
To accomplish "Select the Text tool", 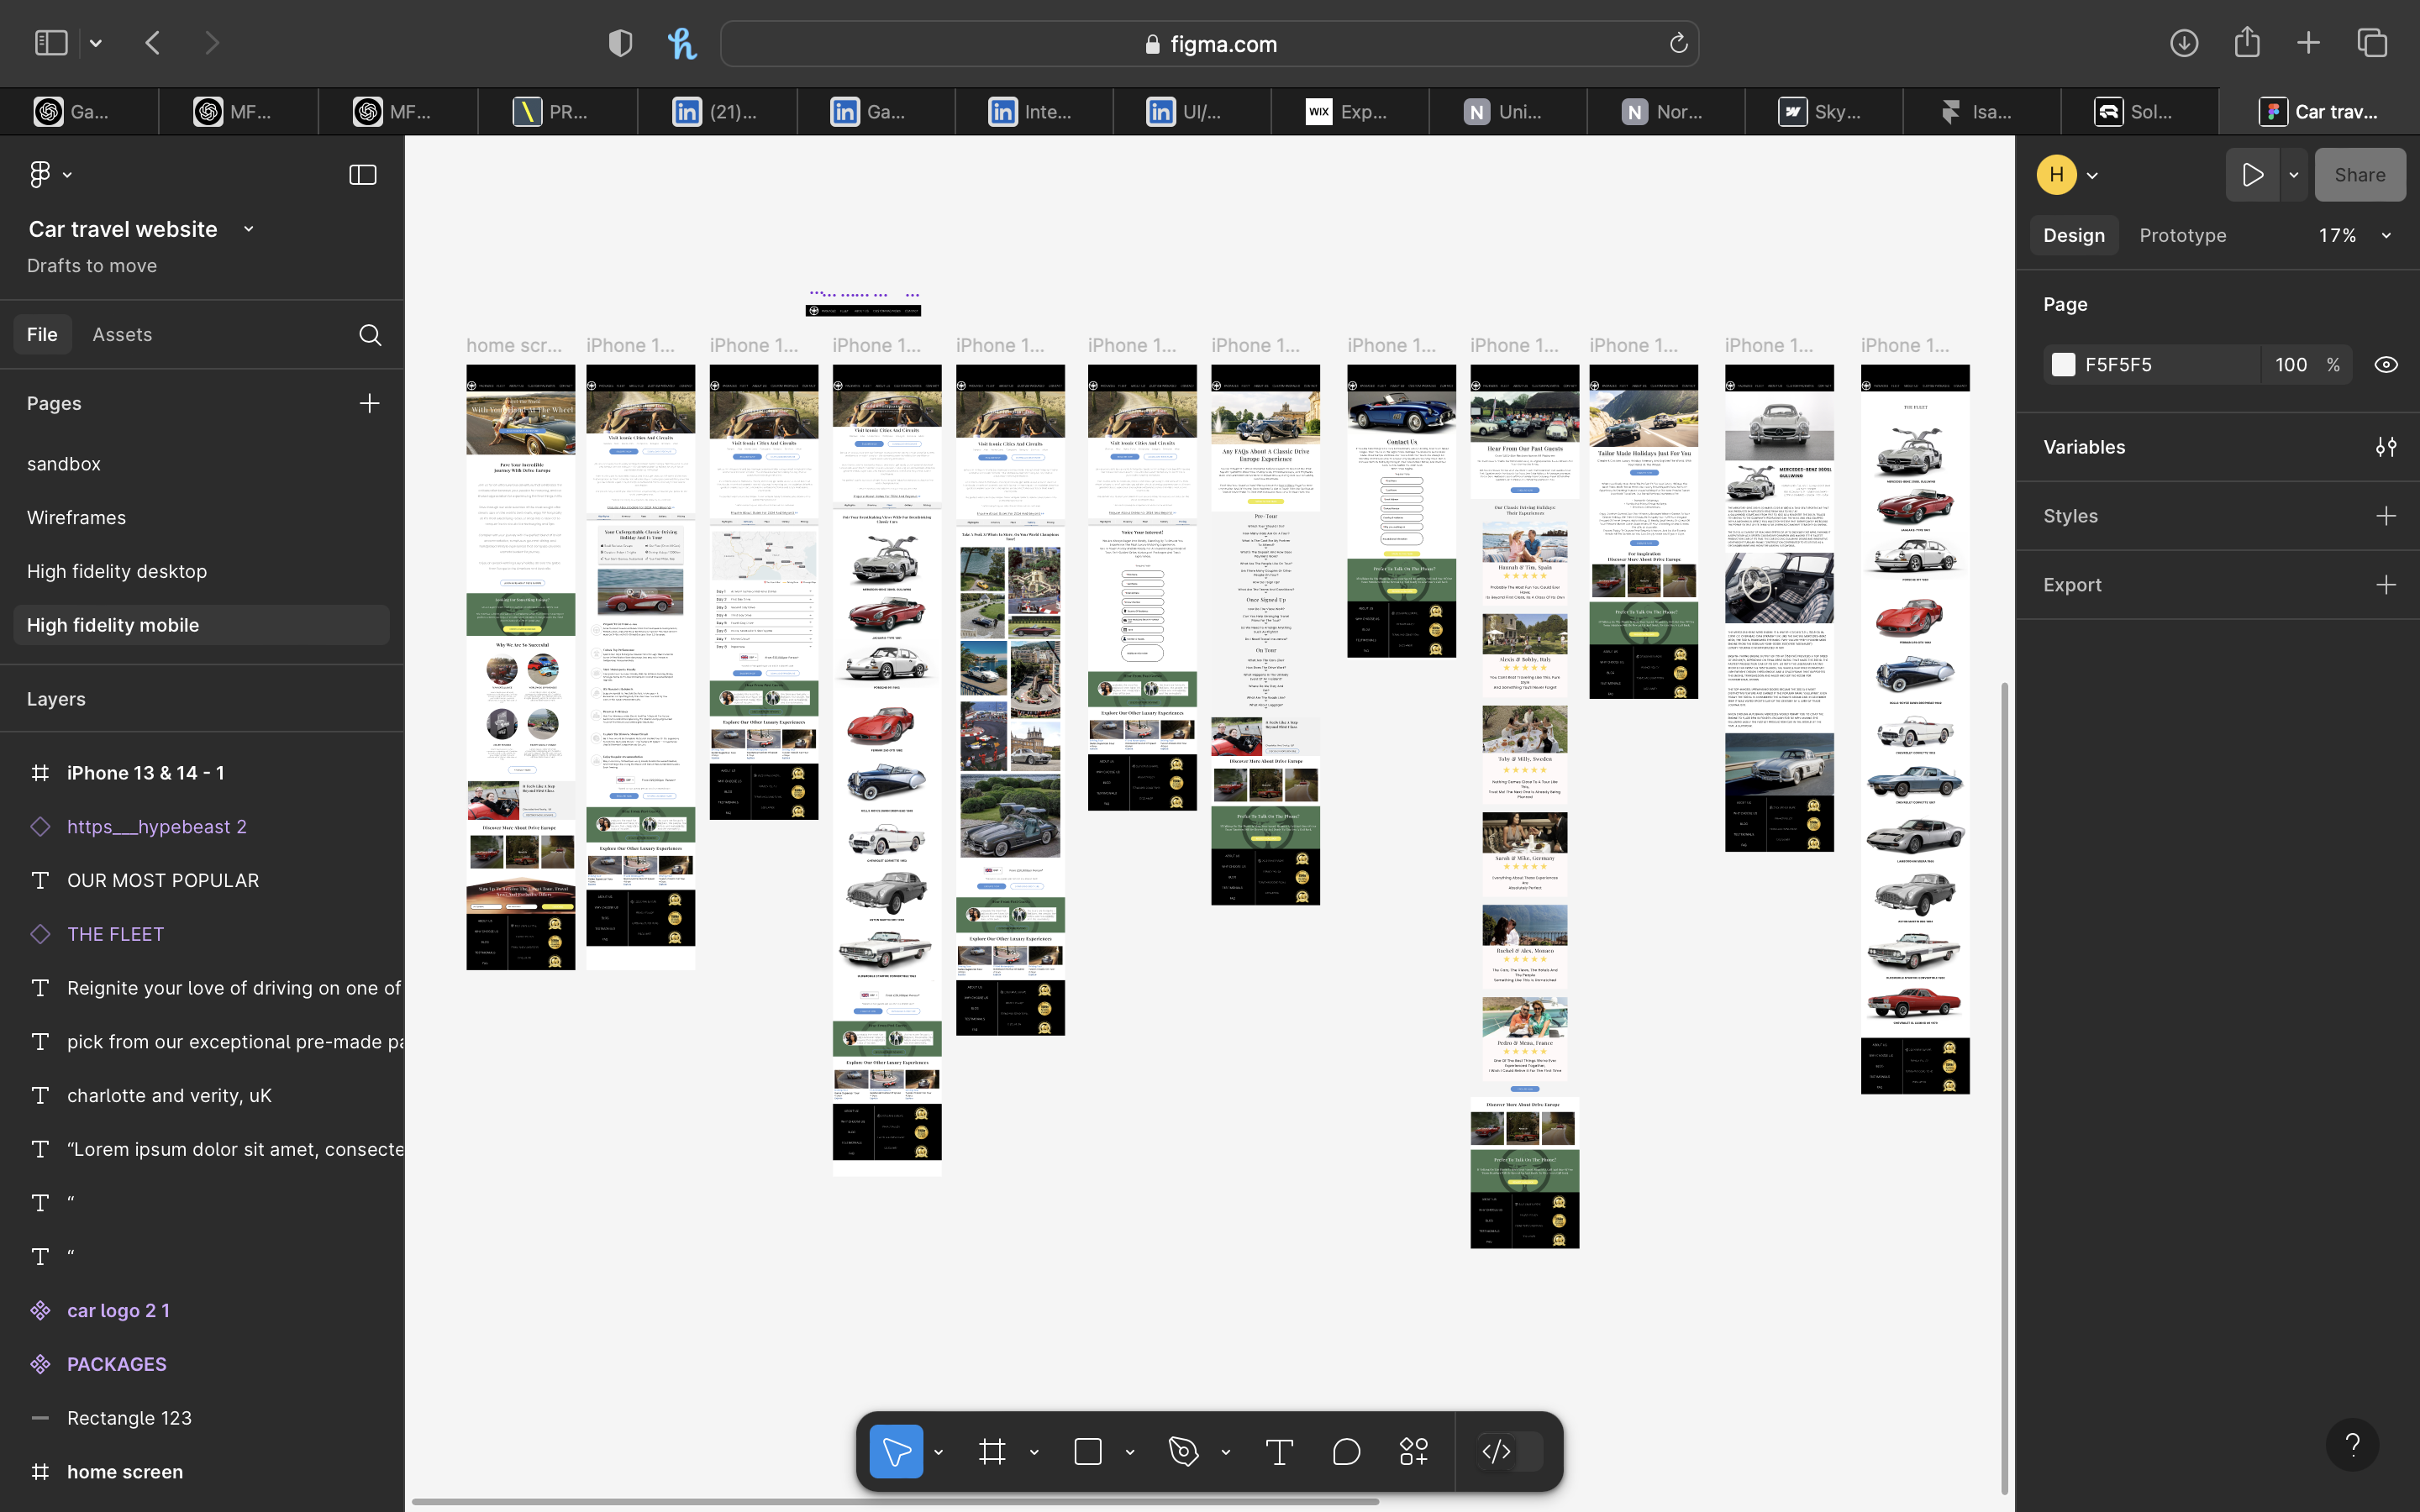I will tap(1279, 1451).
